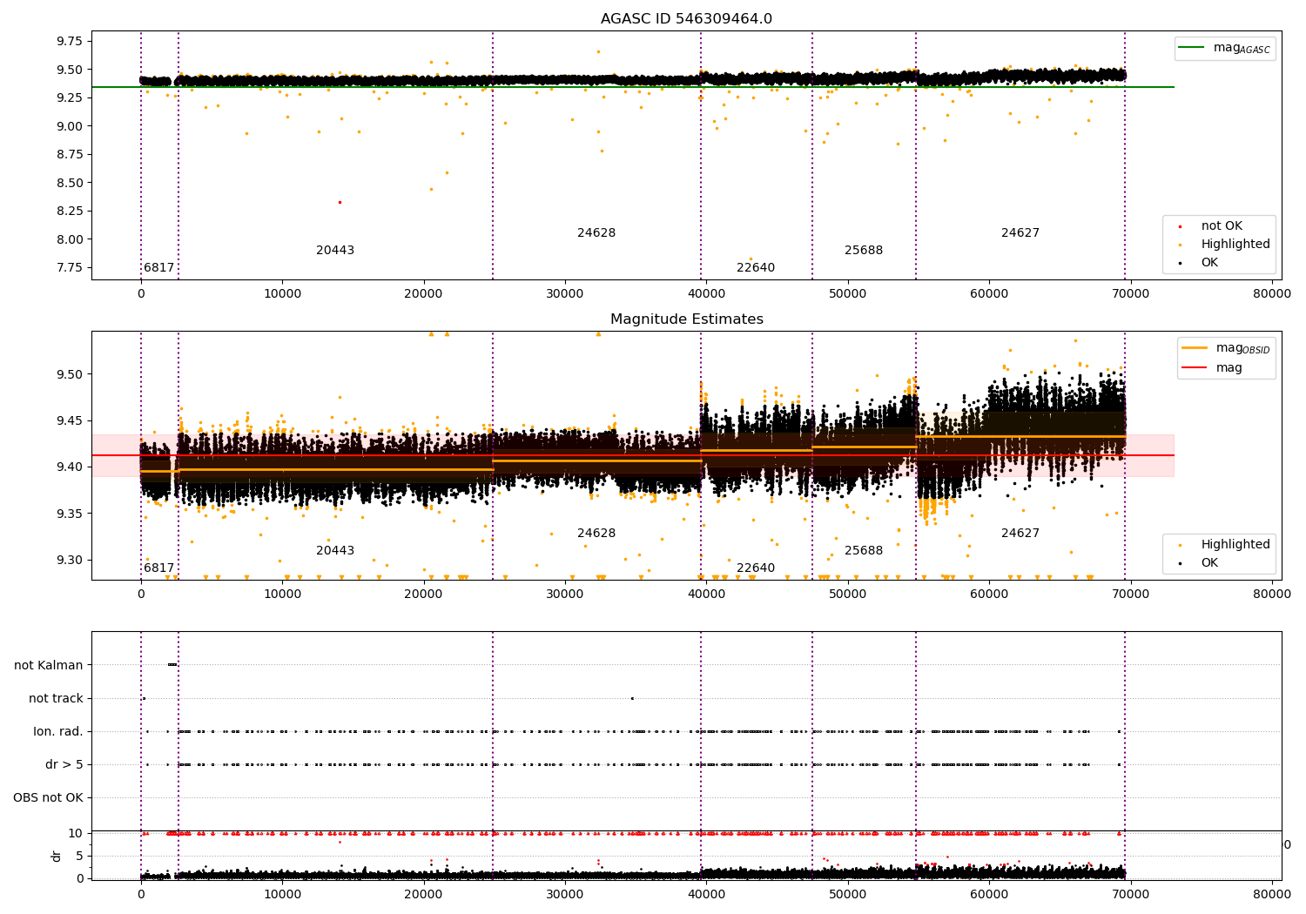
Task: Click 'OK' in the Magnitude Estimates legend
Action: 1209,562
